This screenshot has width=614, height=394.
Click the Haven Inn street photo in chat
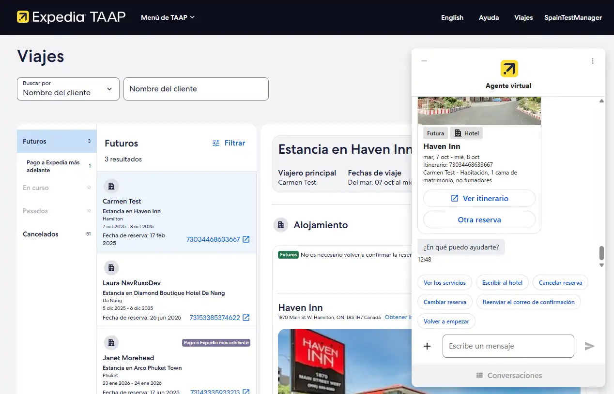pos(479,111)
